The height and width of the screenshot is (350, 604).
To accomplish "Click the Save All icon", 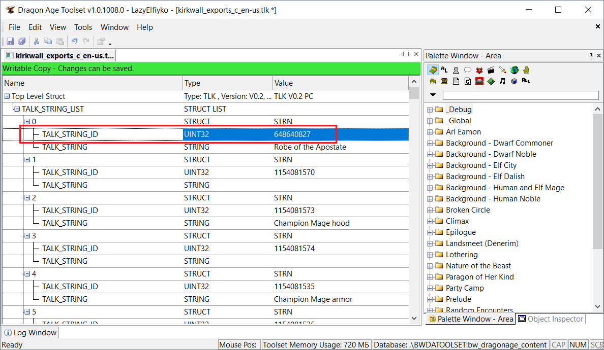I will click(22, 41).
